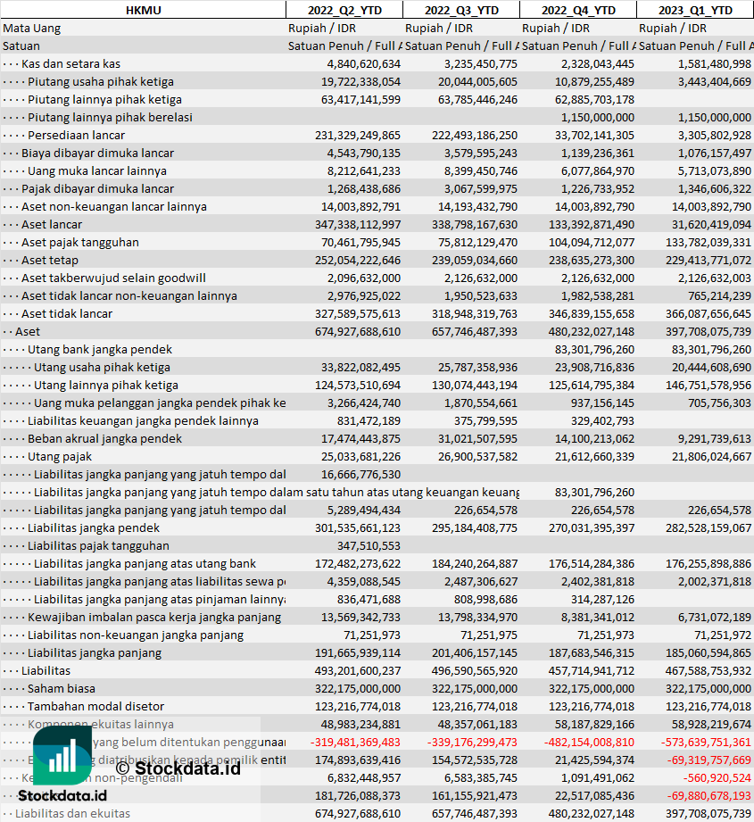The width and height of the screenshot is (754, 822).
Task: Click Biaya dibayar dimuka lancar label
Action: (97, 154)
